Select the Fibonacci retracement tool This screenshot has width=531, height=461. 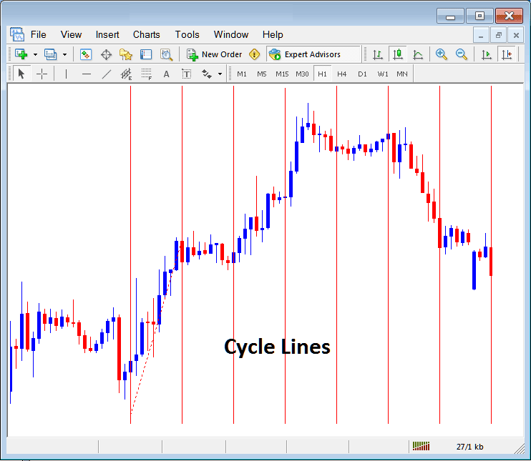(x=147, y=74)
